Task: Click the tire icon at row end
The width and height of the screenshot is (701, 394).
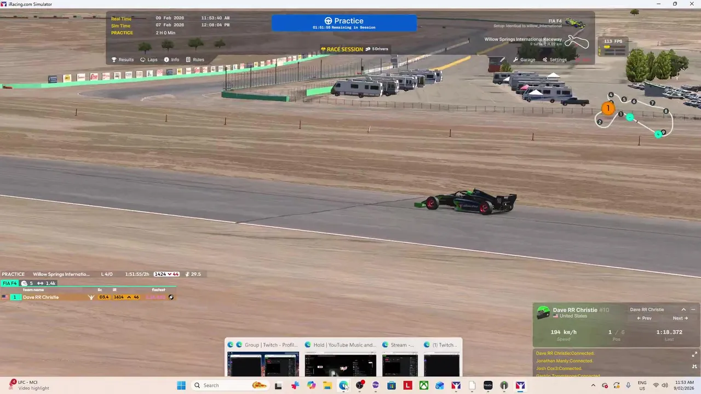Action: pyautogui.click(x=171, y=297)
